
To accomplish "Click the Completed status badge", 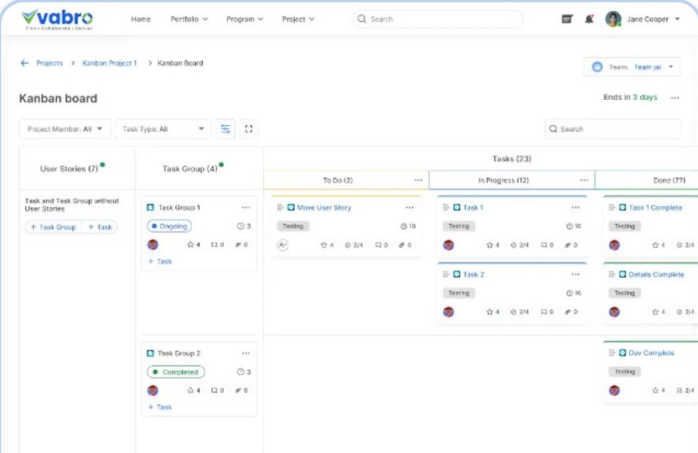I will (x=176, y=372).
